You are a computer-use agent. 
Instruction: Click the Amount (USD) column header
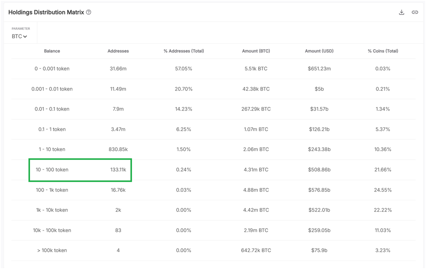point(319,51)
